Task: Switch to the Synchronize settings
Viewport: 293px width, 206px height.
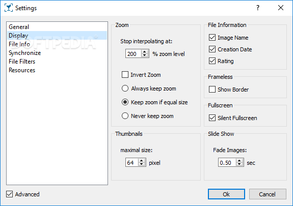Action: (57, 53)
